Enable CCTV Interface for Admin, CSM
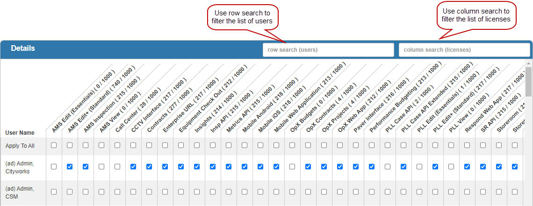The image size is (533, 206). coord(133,192)
